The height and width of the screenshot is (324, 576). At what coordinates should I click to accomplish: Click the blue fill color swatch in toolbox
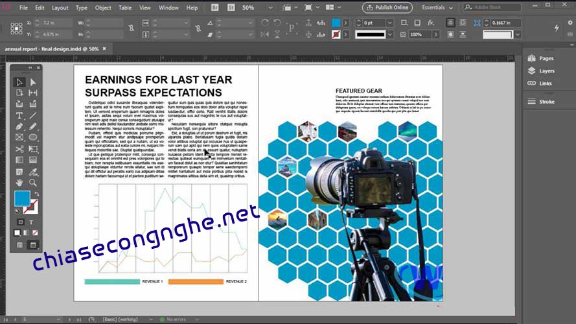click(21, 198)
